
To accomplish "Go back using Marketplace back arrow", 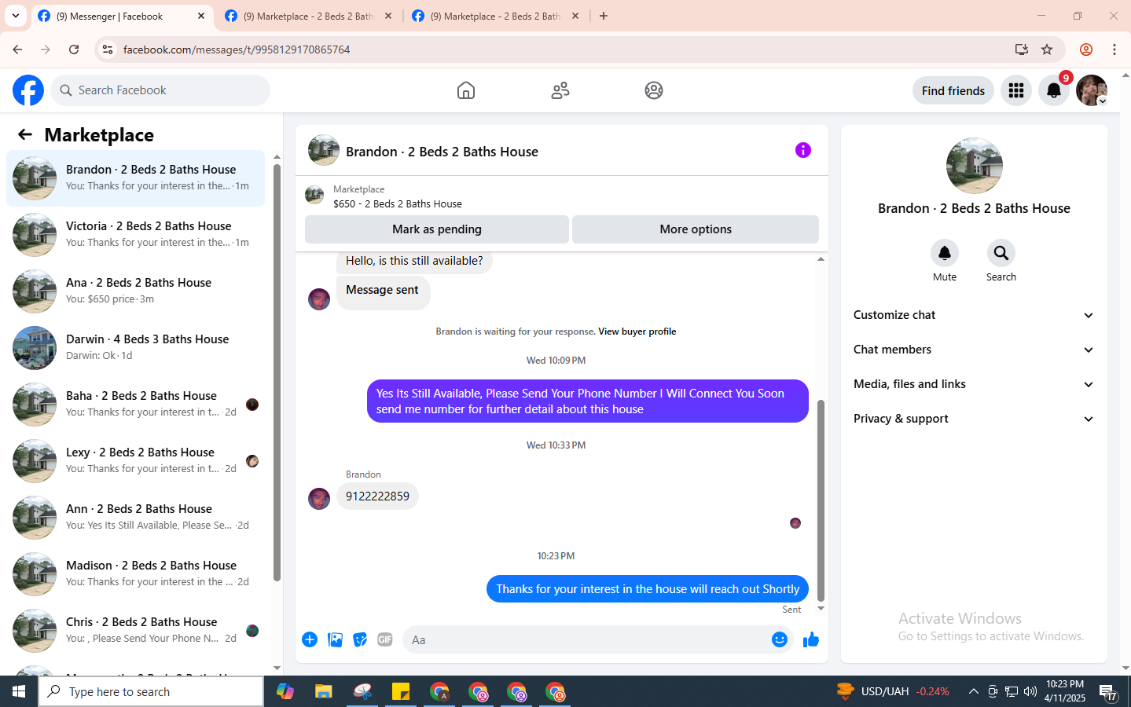I will click(25, 134).
